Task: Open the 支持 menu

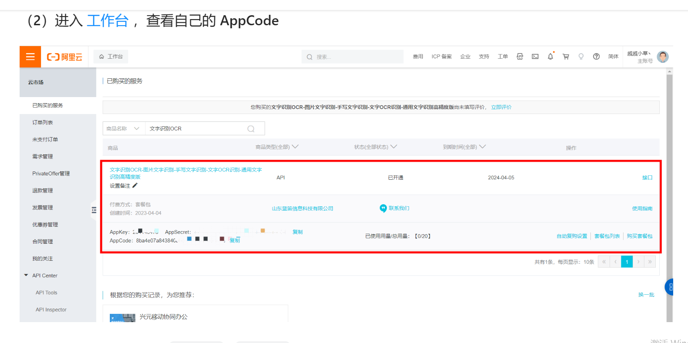Action: pos(484,57)
